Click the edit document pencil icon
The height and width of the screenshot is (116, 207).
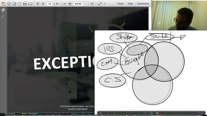[14, 4]
